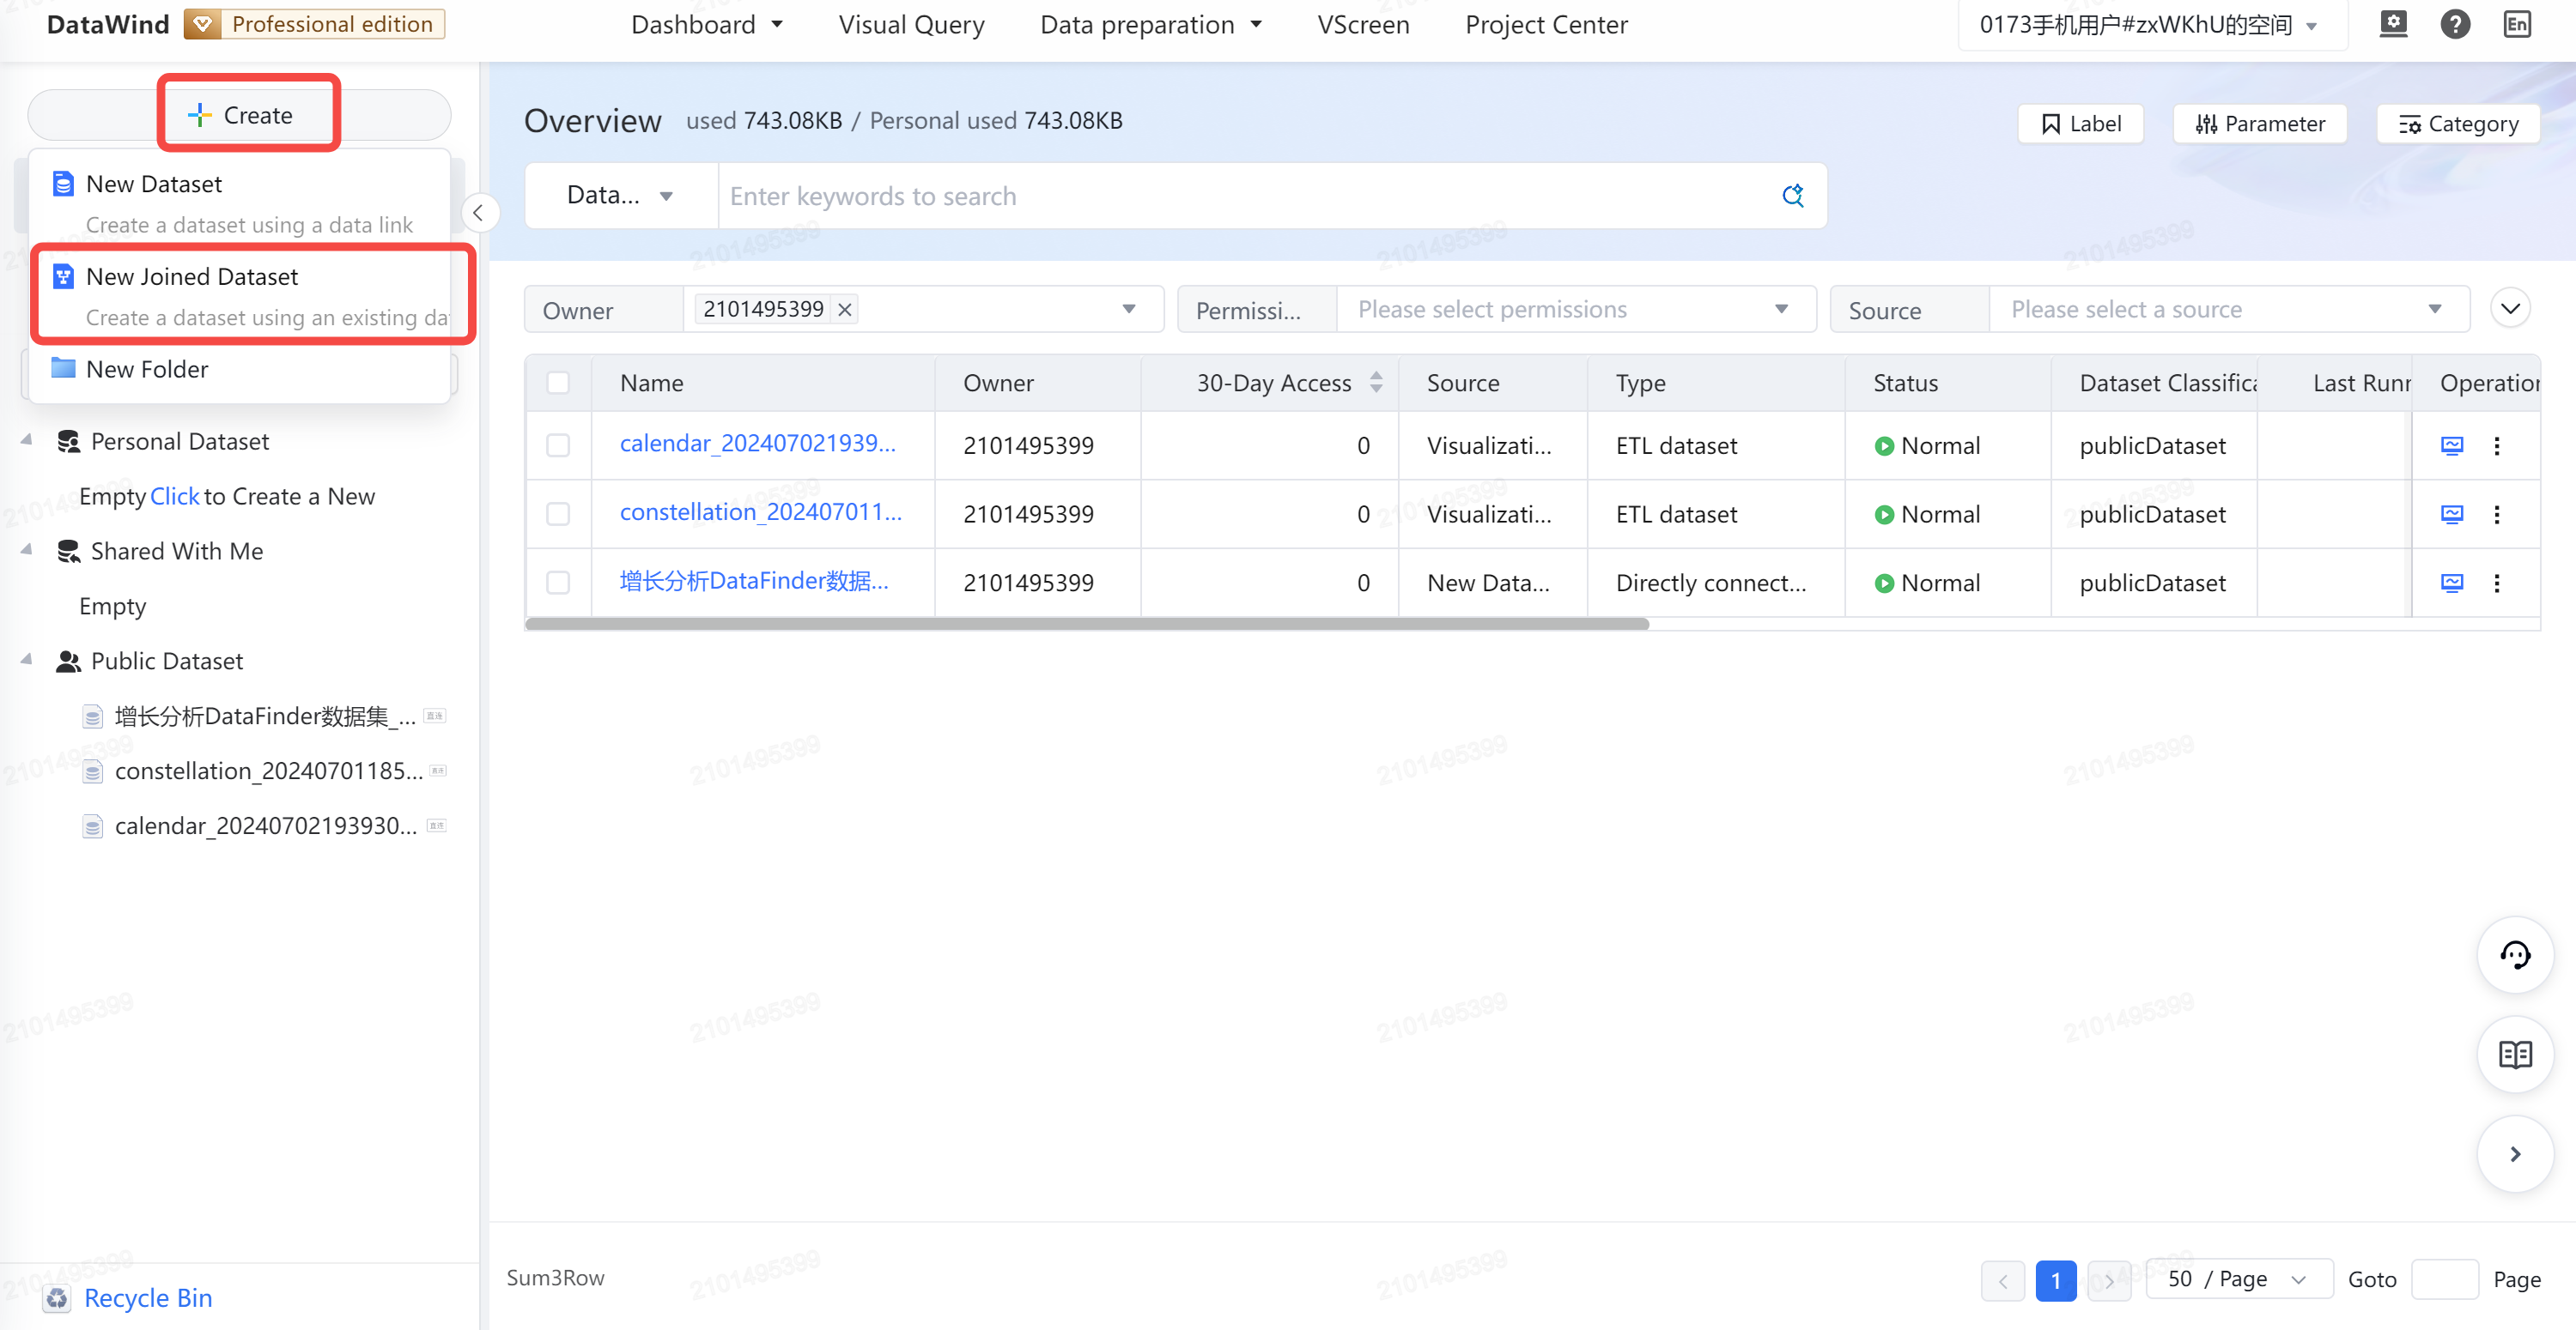Go to VScreen tab
Image resolution: width=2576 pixels, height=1330 pixels.
(1363, 25)
